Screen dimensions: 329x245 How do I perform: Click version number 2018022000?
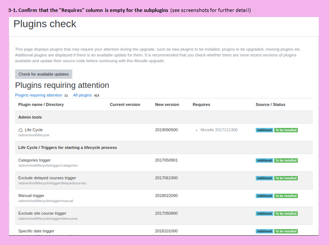coord(166,196)
